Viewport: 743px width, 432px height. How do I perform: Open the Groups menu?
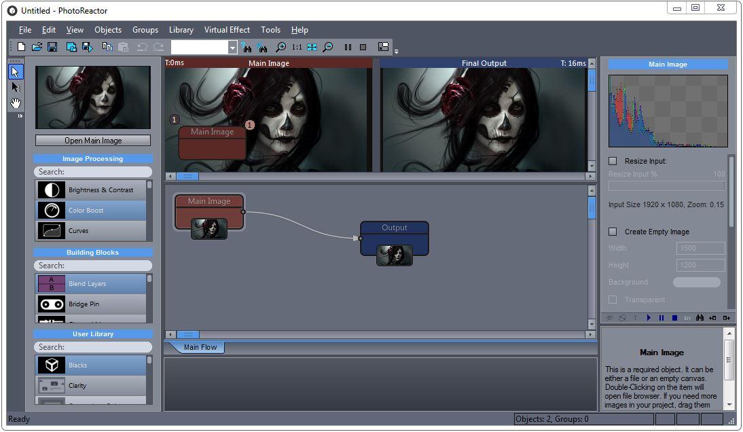point(145,30)
